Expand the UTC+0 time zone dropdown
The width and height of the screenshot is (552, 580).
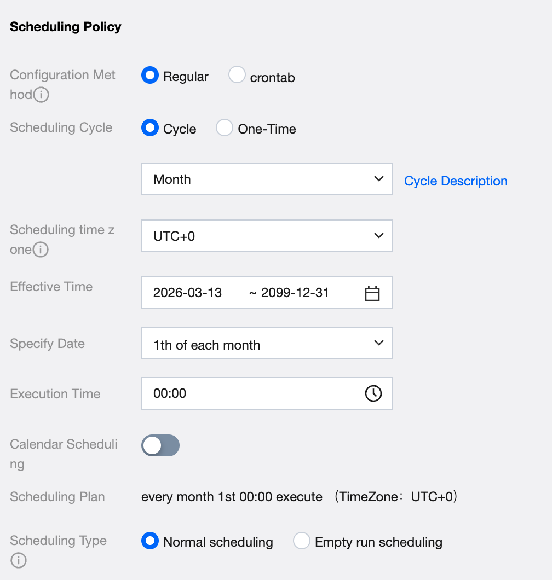click(267, 236)
